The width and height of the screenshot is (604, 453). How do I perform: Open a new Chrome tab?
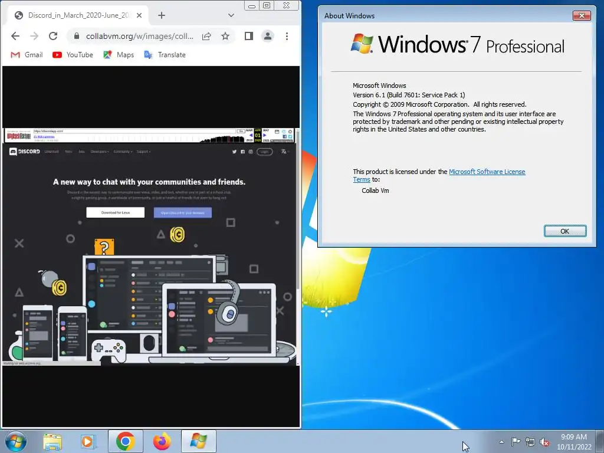[162, 15]
